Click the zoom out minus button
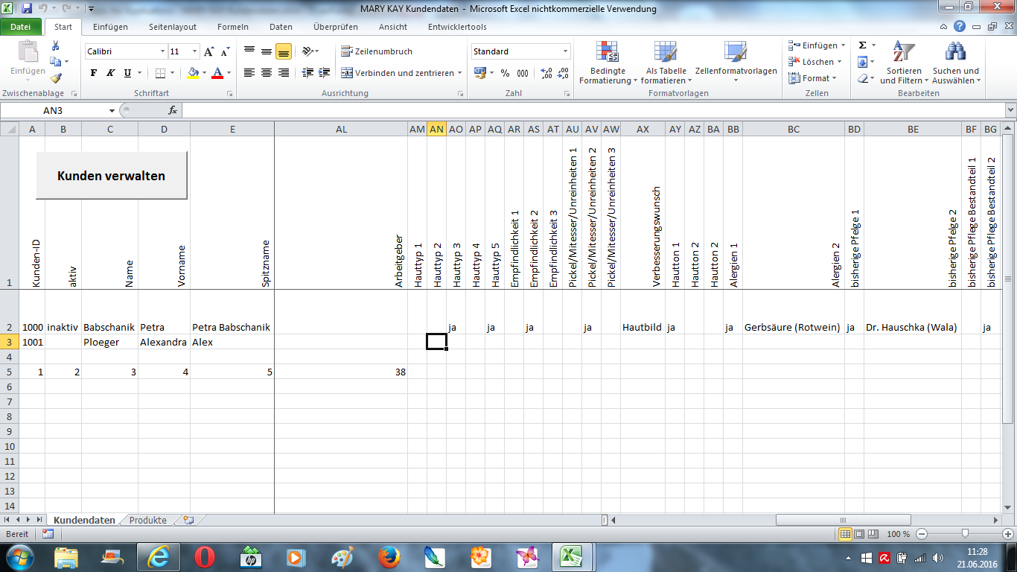 (x=922, y=534)
